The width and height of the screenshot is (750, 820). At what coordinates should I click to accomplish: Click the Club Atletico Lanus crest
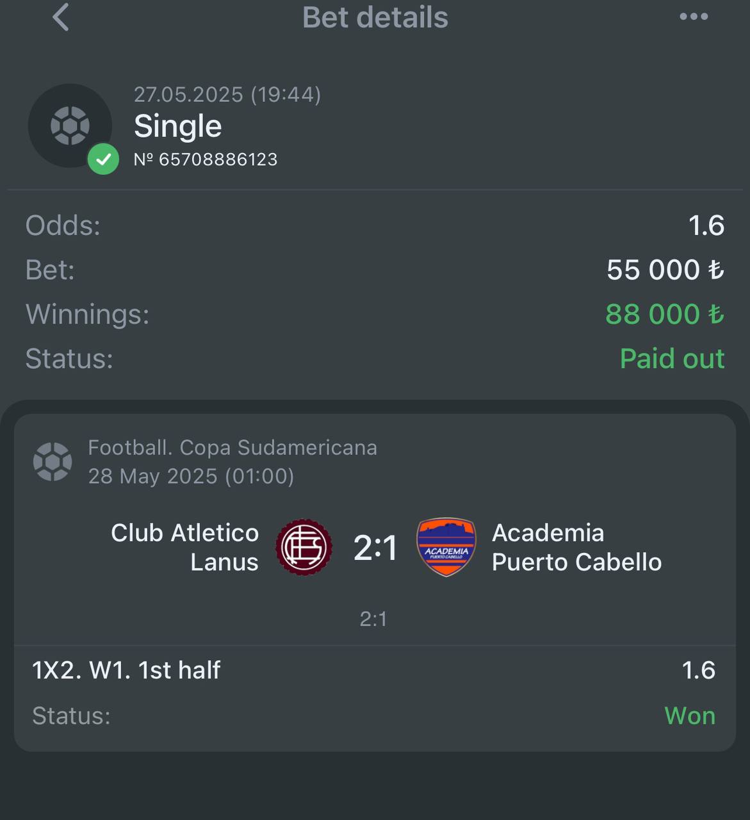(304, 547)
